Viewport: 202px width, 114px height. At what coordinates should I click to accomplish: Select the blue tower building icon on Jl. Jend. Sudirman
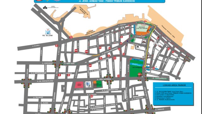tap(88, 85)
